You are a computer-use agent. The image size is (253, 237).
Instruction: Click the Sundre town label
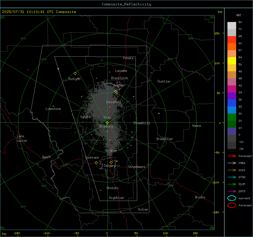click(x=85, y=117)
